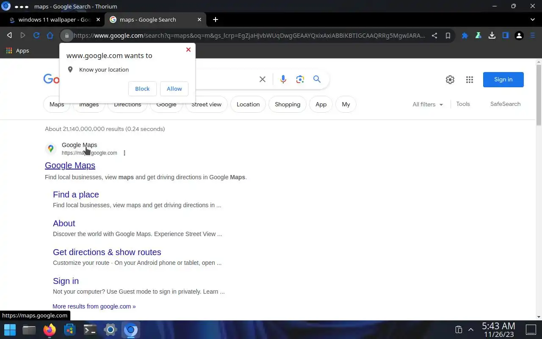The image size is (542, 339).
Task: Clear the search box text
Action: coord(263,79)
